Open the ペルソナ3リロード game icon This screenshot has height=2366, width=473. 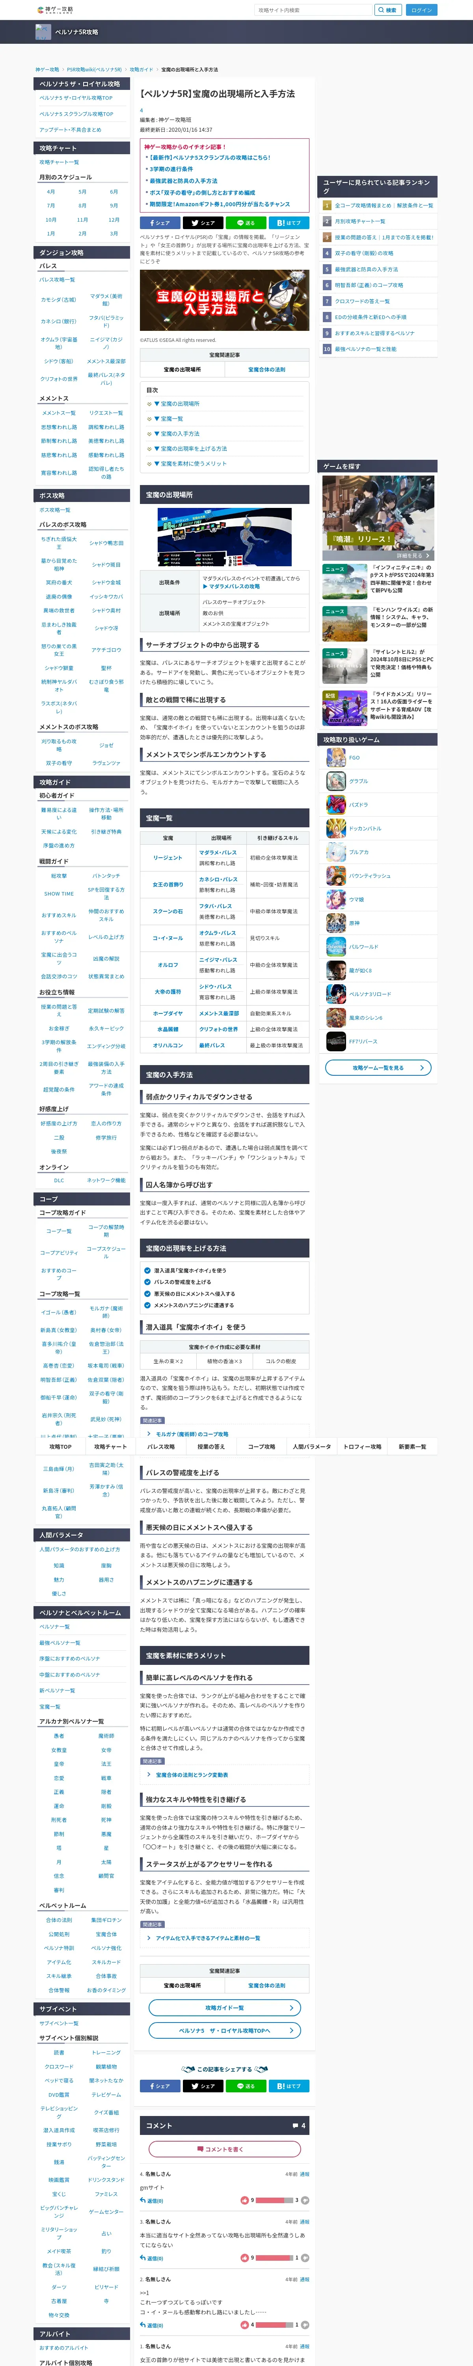(336, 994)
